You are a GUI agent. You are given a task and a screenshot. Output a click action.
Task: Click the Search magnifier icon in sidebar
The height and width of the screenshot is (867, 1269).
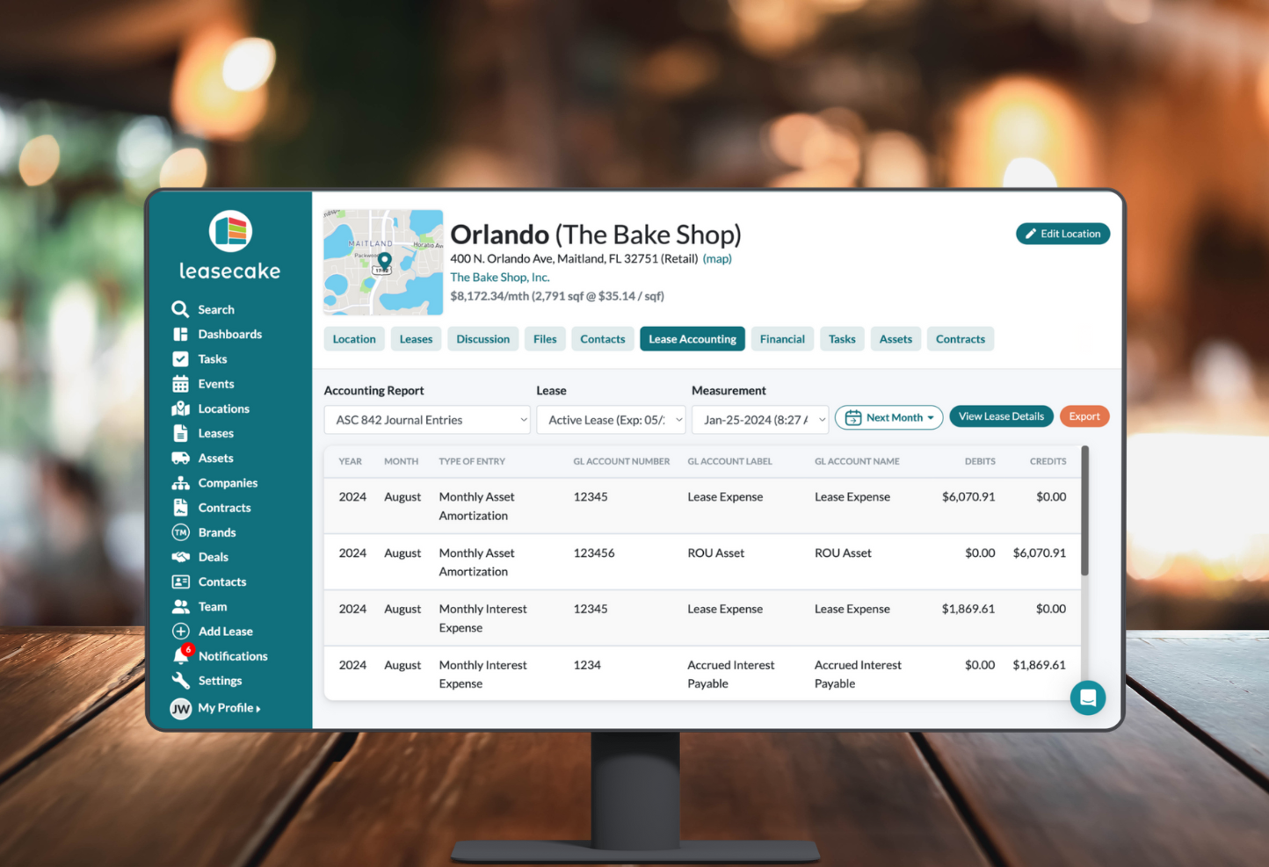[x=180, y=309]
